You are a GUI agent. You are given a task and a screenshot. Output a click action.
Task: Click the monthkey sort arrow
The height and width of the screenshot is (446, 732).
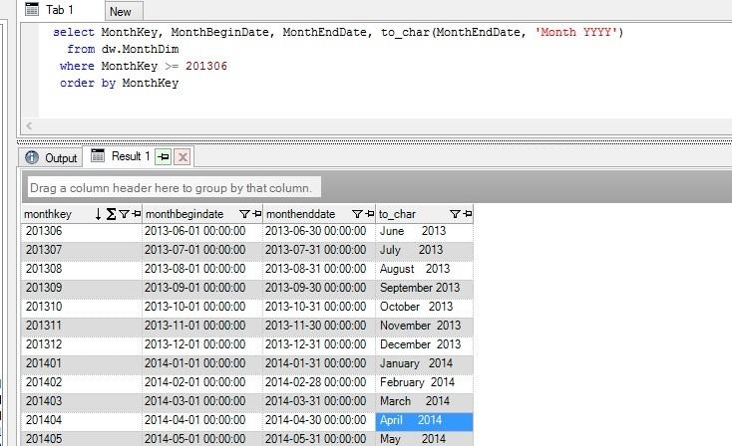[98, 214]
